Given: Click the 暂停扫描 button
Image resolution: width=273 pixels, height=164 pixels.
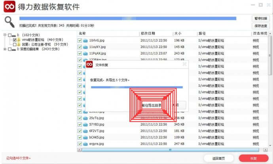Looking at the screenshot, I should pyautogui.click(x=261, y=19).
